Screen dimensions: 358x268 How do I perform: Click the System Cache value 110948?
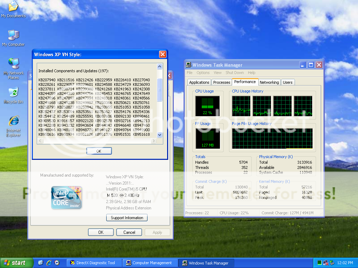pos(306,172)
